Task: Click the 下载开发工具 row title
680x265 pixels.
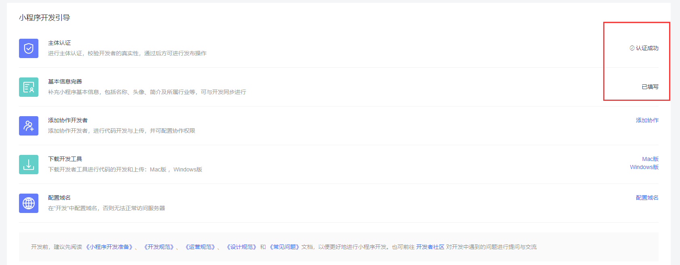Action: pos(65,159)
